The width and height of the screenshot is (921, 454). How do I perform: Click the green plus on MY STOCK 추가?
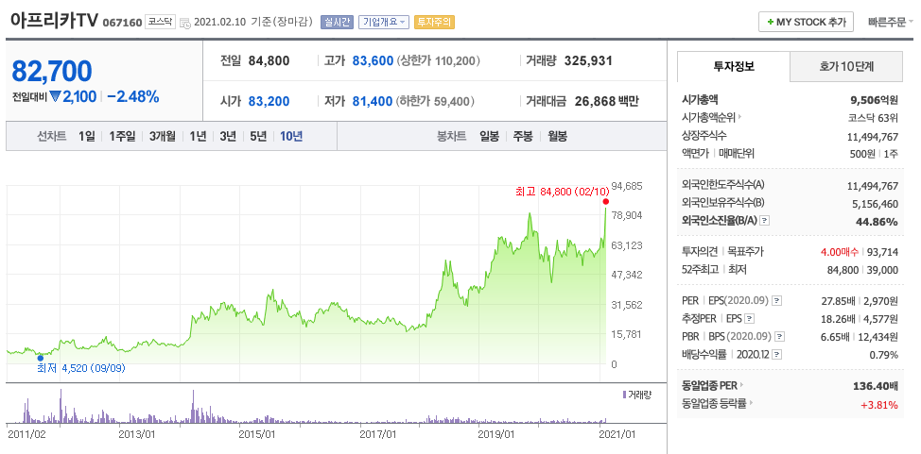click(770, 23)
